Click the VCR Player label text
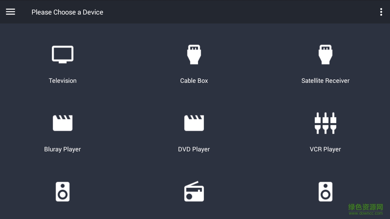The height and width of the screenshot is (219, 390). (x=325, y=149)
